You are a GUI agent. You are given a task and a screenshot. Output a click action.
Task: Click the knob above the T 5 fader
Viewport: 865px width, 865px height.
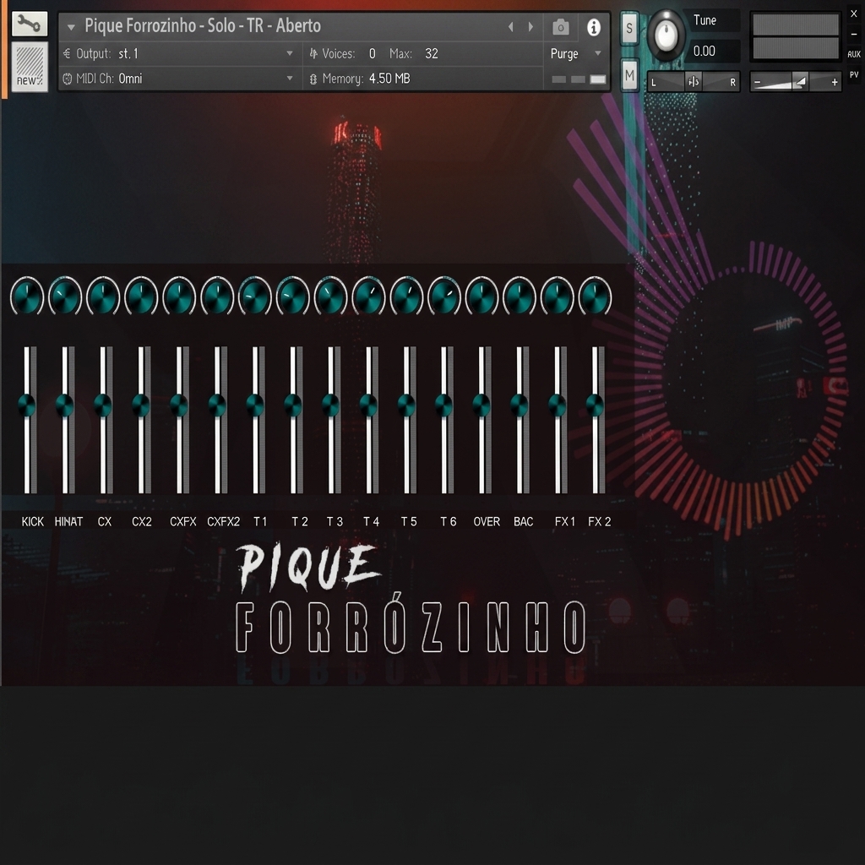406,296
